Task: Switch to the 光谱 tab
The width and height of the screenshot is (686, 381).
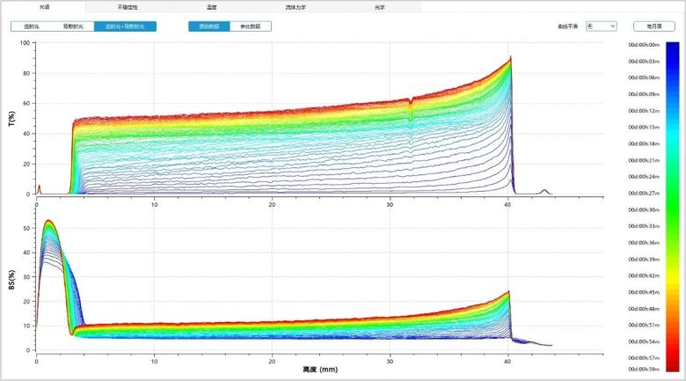Action: 43,6
